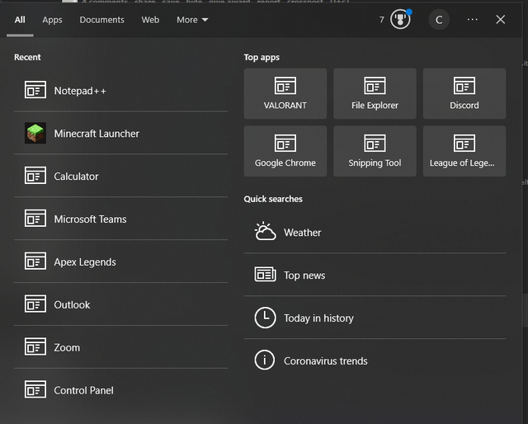Click the Apex Legends app icon
The image size is (528, 424).
coord(35,261)
